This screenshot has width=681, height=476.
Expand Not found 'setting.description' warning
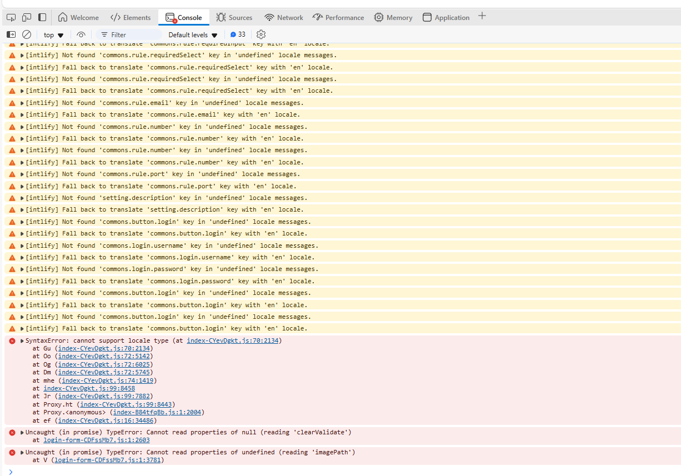[22, 198]
